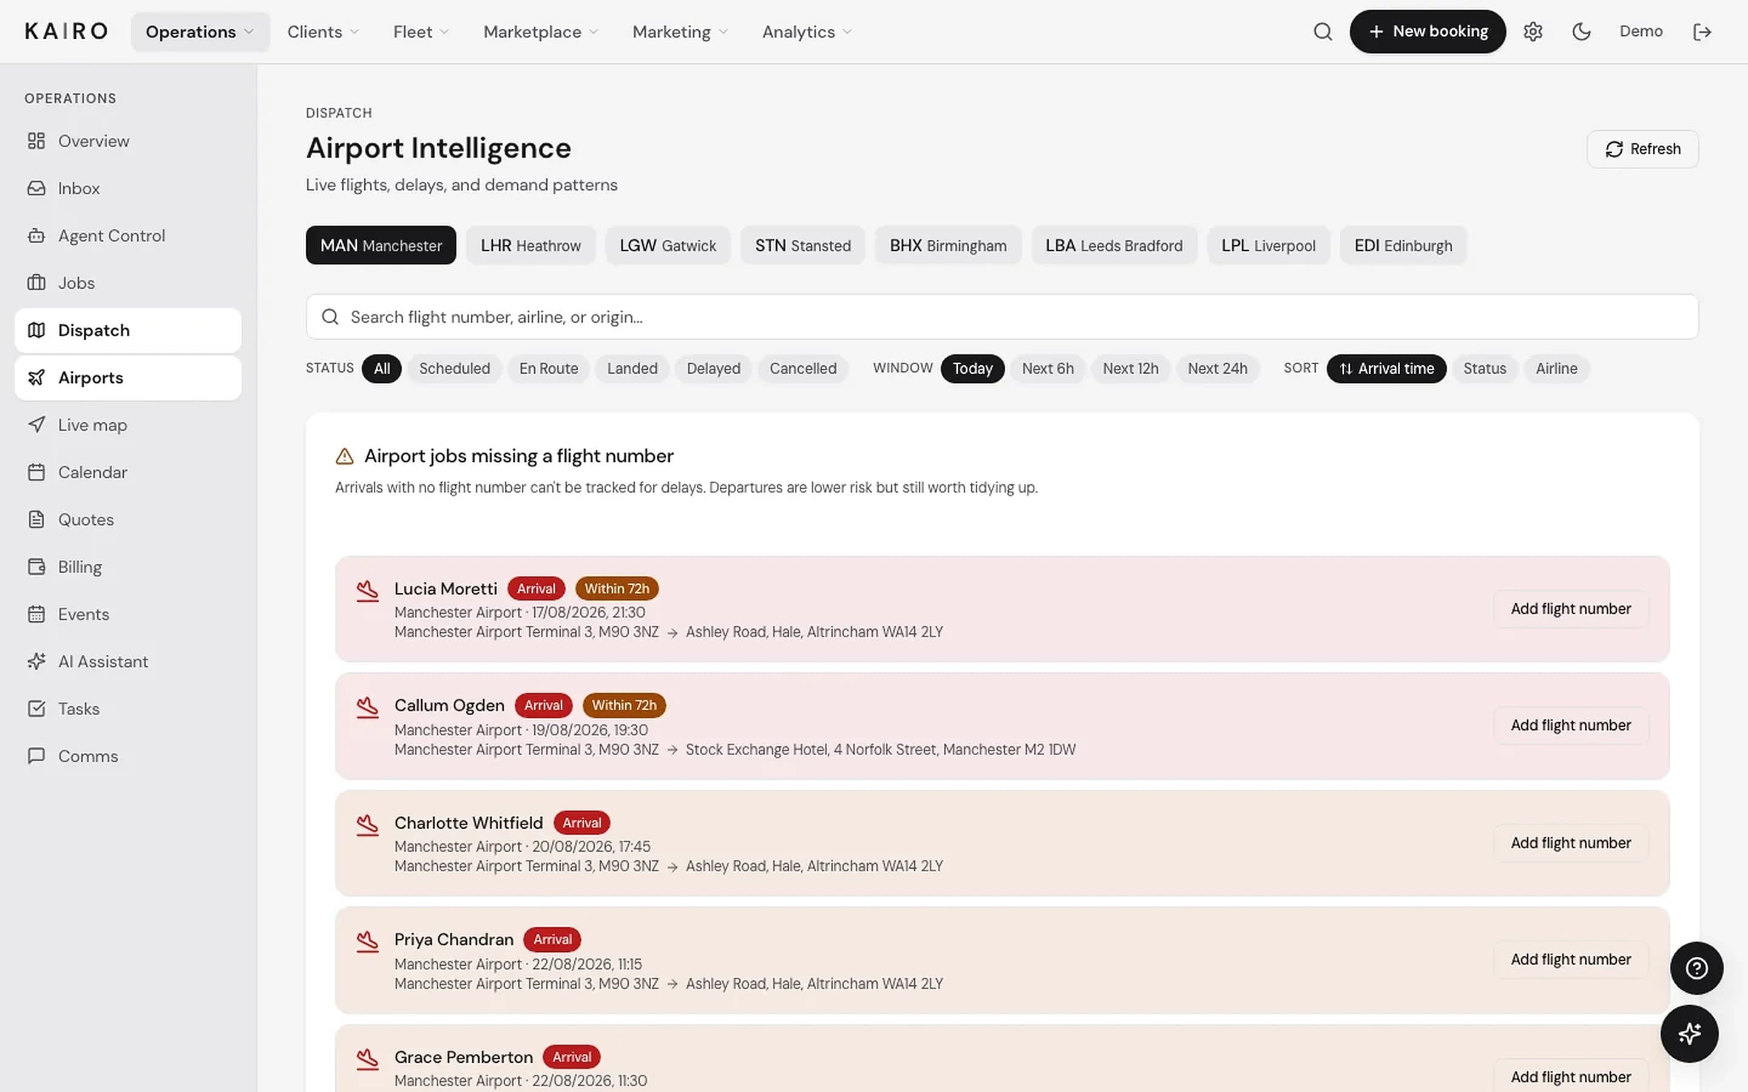This screenshot has width=1748, height=1092.
Task: Add flight number for Callum Ogden
Action: pyautogui.click(x=1570, y=725)
